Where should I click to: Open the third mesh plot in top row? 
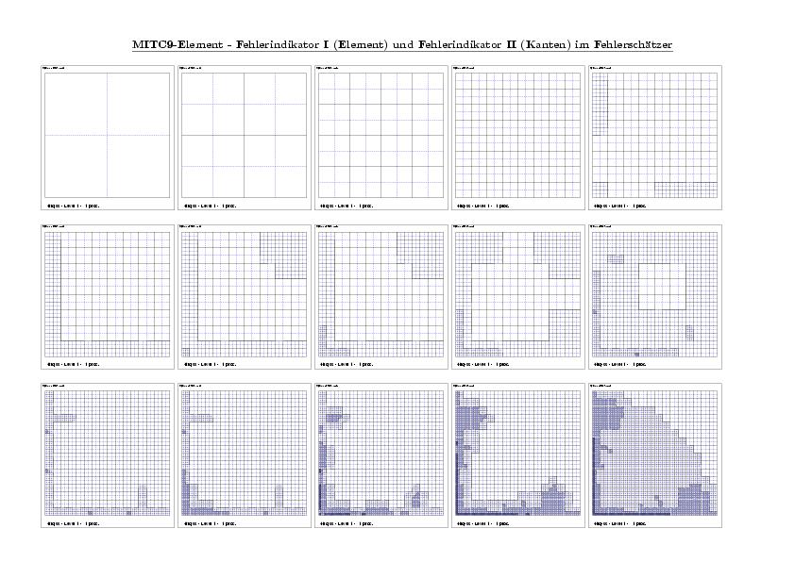[x=381, y=135]
